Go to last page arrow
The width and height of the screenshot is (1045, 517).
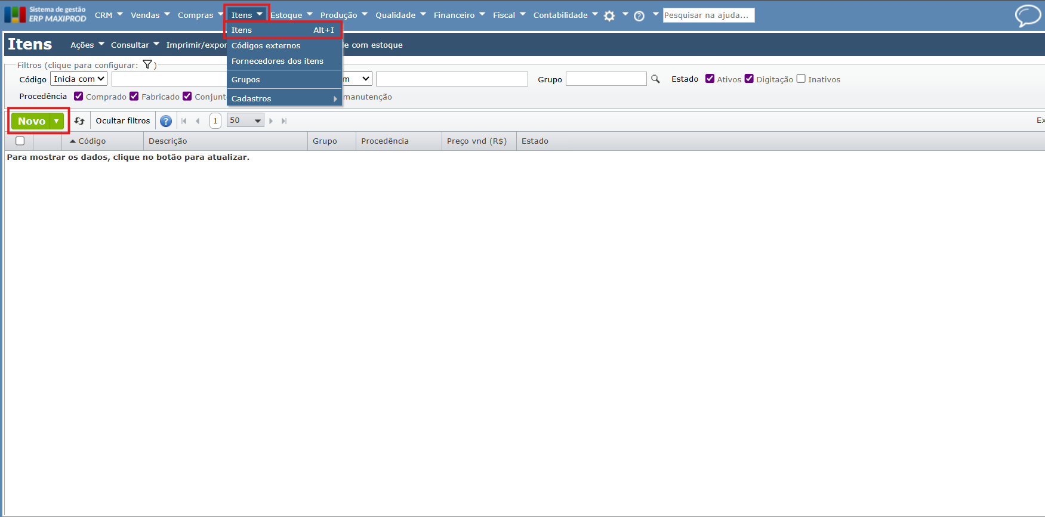tap(284, 121)
